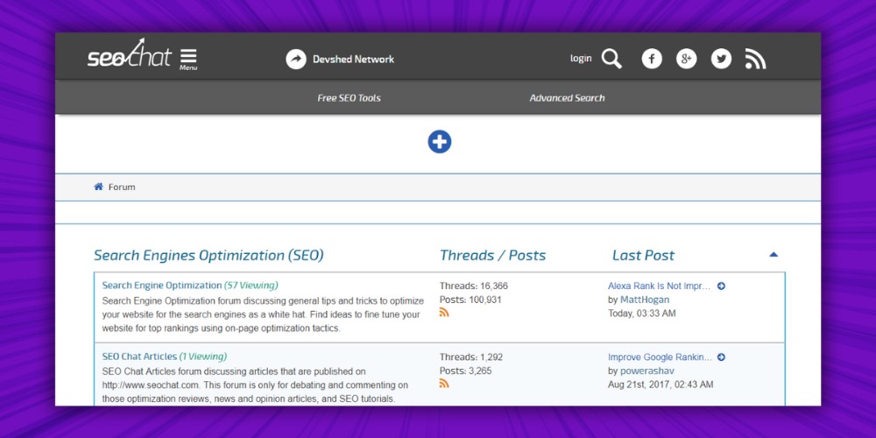Open the Facebook icon in header
This screenshot has height=438, width=876.
[x=652, y=59]
